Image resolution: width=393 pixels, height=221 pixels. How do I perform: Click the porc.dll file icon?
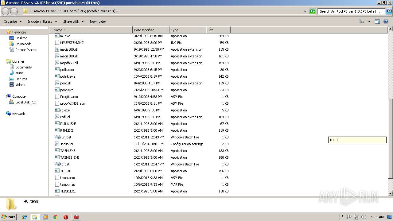(x=57, y=83)
